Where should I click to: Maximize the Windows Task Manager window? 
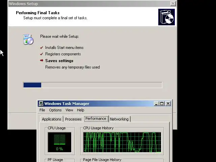pos(162,104)
